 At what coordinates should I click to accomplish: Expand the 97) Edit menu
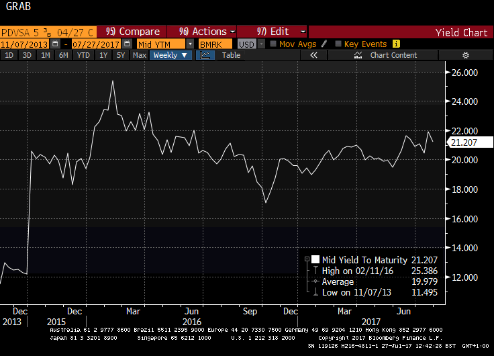click(272, 32)
